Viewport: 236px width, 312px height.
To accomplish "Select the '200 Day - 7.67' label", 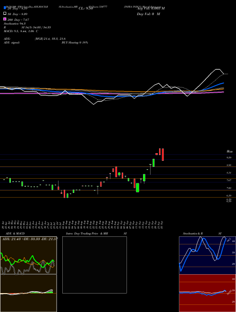I will click(x=18, y=20).
